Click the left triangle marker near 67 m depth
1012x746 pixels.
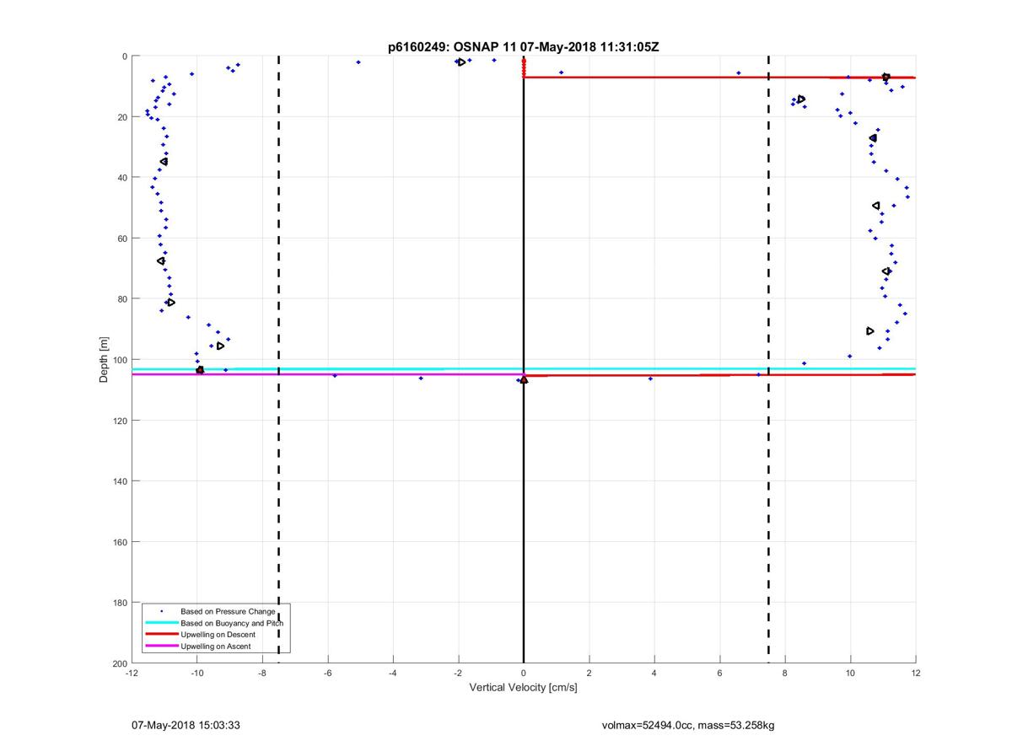pos(160,260)
